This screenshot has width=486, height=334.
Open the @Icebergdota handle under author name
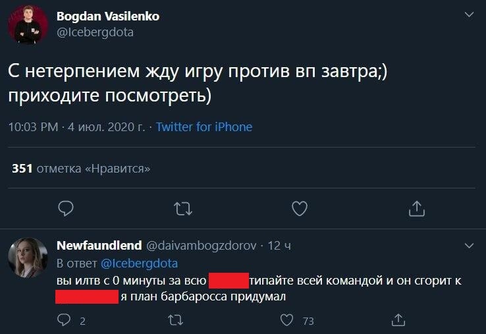[x=95, y=32]
